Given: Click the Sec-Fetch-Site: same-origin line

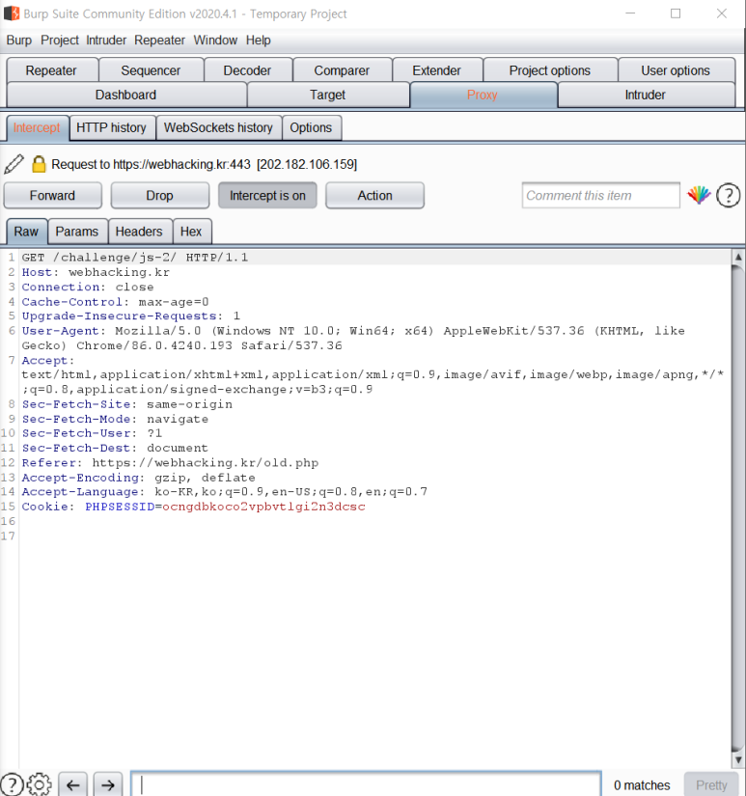Looking at the screenshot, I should coord(127,404).
